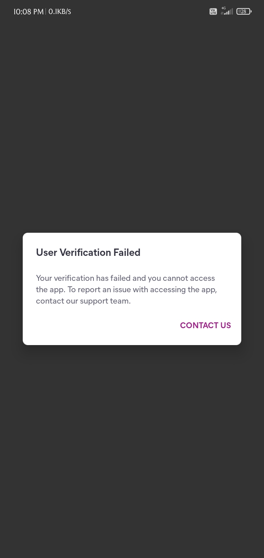264x558 pixels.
Task: Tap the divider between clock and speed
Action: [46, 12]
